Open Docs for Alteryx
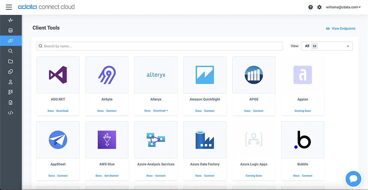The height and width of the screenshot is (190, 368). (x=148, y=111)
